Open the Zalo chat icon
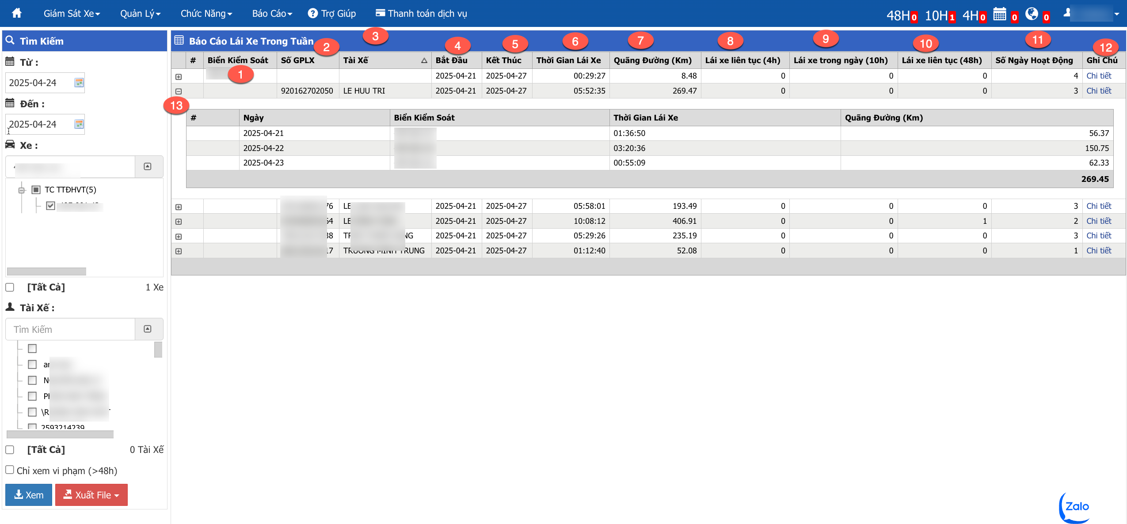 point(1076,507)
